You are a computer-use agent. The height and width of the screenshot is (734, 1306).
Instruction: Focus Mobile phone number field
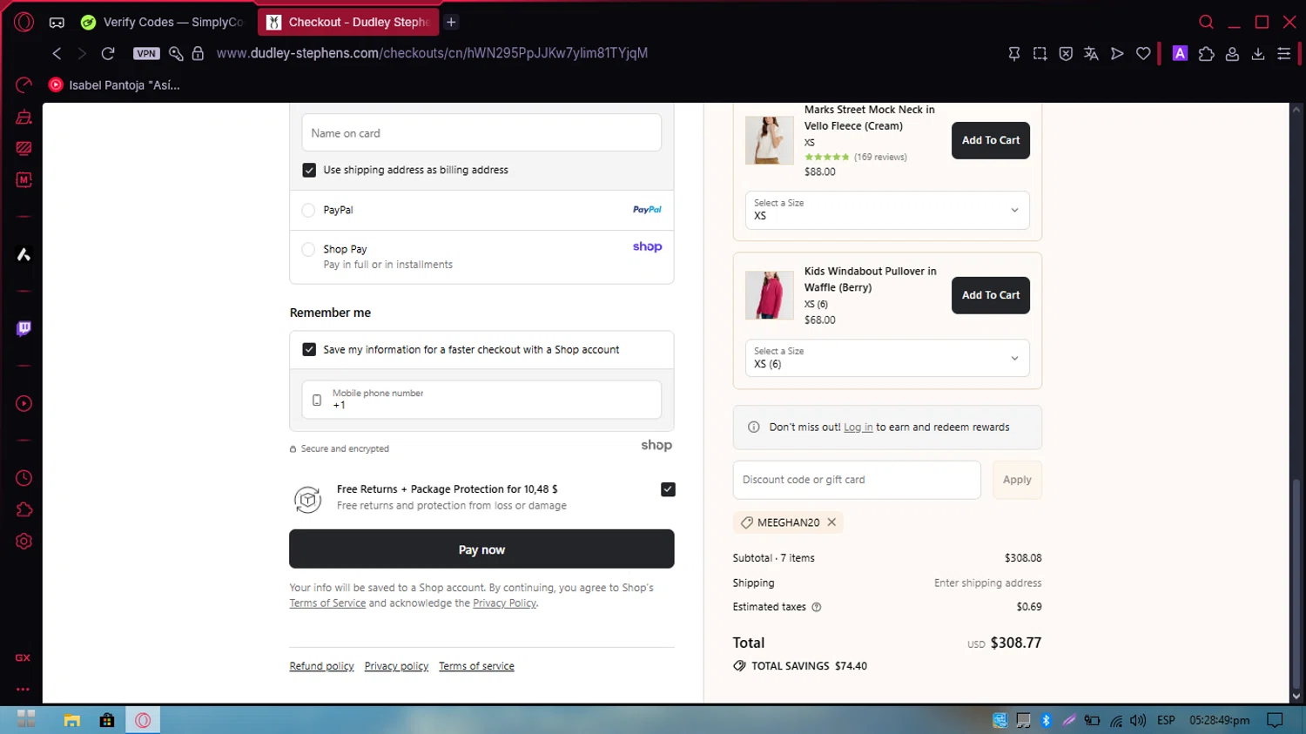[481, 400]
